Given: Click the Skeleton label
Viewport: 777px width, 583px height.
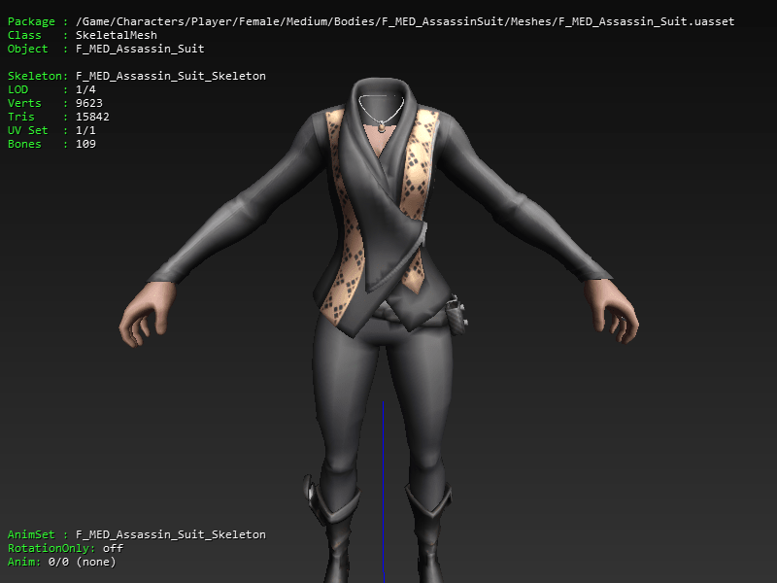Looking at the screenshot, I should tap(35, 76).
